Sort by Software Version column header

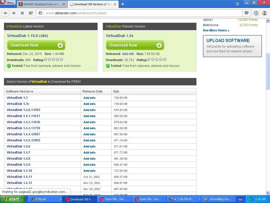(x=42, y=91)
